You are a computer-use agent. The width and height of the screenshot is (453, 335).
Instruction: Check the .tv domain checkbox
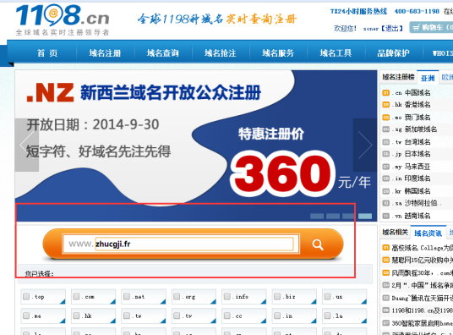click(x=177, y=316)
